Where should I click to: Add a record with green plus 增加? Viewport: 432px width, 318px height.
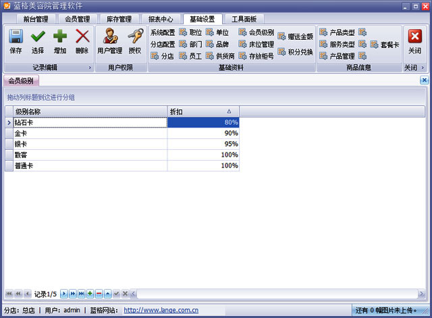click(60, 36)
